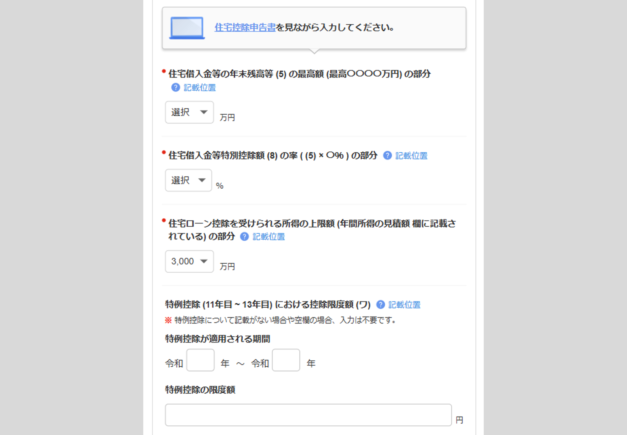Click the laptop icon in the notice box
The width and height of the screenshot is (627, 435).
(187, 28)
